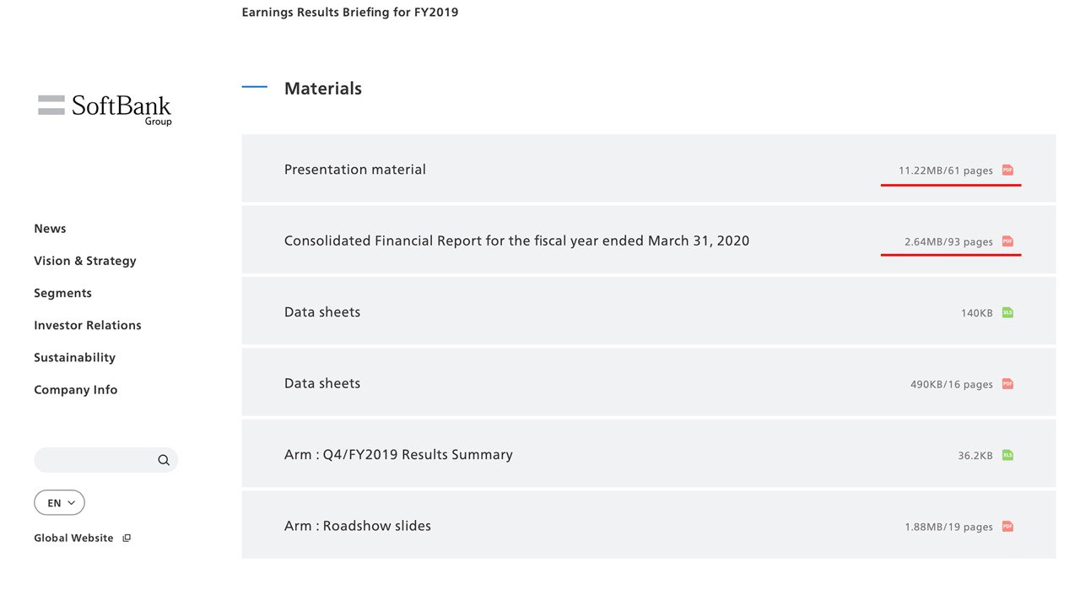The width and height of the screenshot is (1080, 590).
Task: Click the PDF icon for 16-page Data sheets
Action: click(x=1007, y=384)
